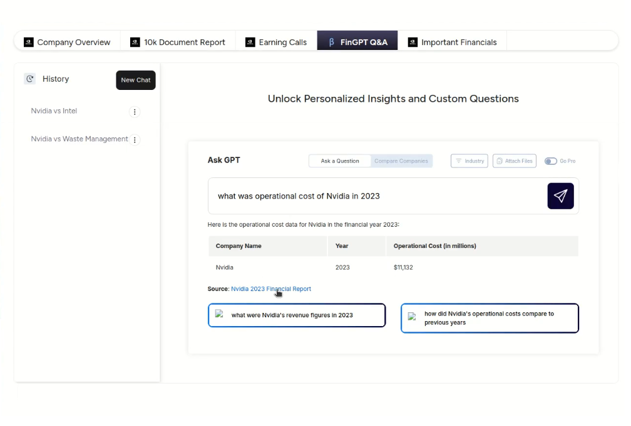The width and height of the screenshot is (631, 426).
Task: Toggle the Go Pro switch
Action: (550, 161)
